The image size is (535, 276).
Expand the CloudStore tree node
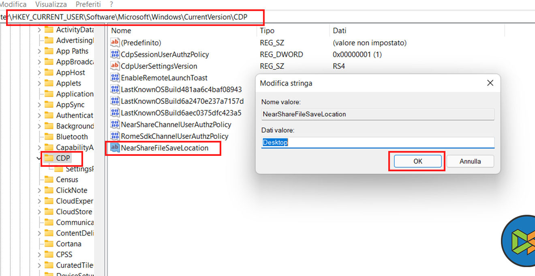point(39,212)
